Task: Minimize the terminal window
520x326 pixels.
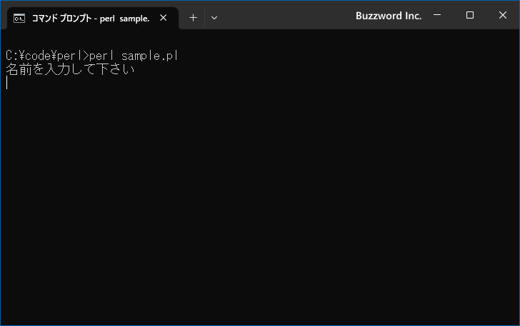Action: click(x=437, y=15)
